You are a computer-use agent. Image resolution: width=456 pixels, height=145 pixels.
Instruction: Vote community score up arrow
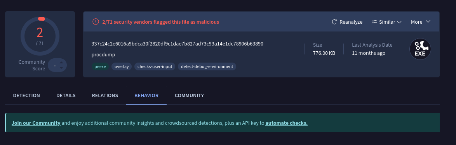pyautogui.click(x=61, y=62)
